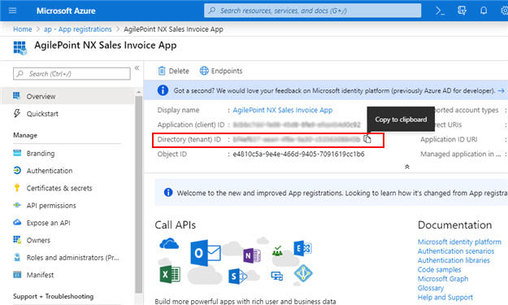Viewport: 508px width, 305px height.
Task: Click the app registration grid icon beside the title
Action: point(20,48)
